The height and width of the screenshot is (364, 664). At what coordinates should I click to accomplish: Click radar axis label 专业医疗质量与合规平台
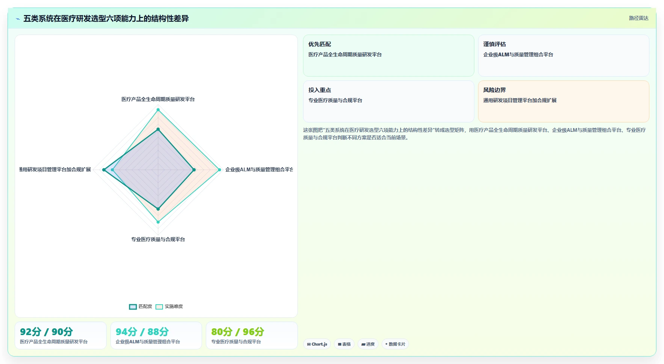click(158, 239)
